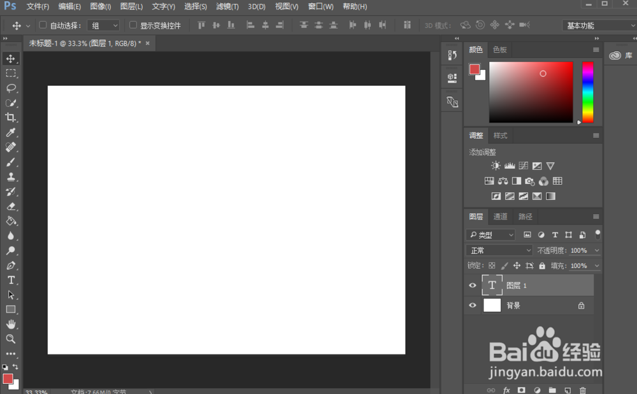Open the 滤镜(T) menu
The image size is (637, 394).
227,6
